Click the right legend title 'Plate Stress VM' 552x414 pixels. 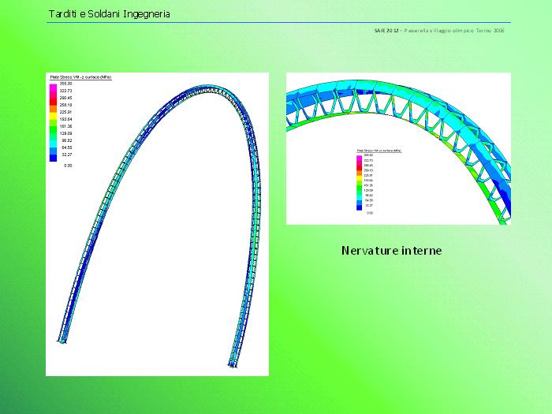(x=379, y=149)
